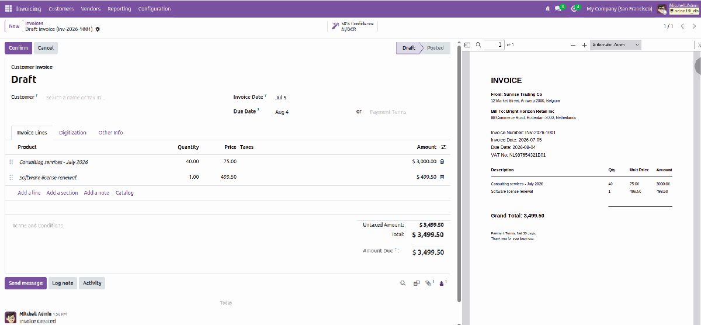Click the chatter attachments paperclip icon
Viewport: 701px width, 325px height.
coord(428,283)
